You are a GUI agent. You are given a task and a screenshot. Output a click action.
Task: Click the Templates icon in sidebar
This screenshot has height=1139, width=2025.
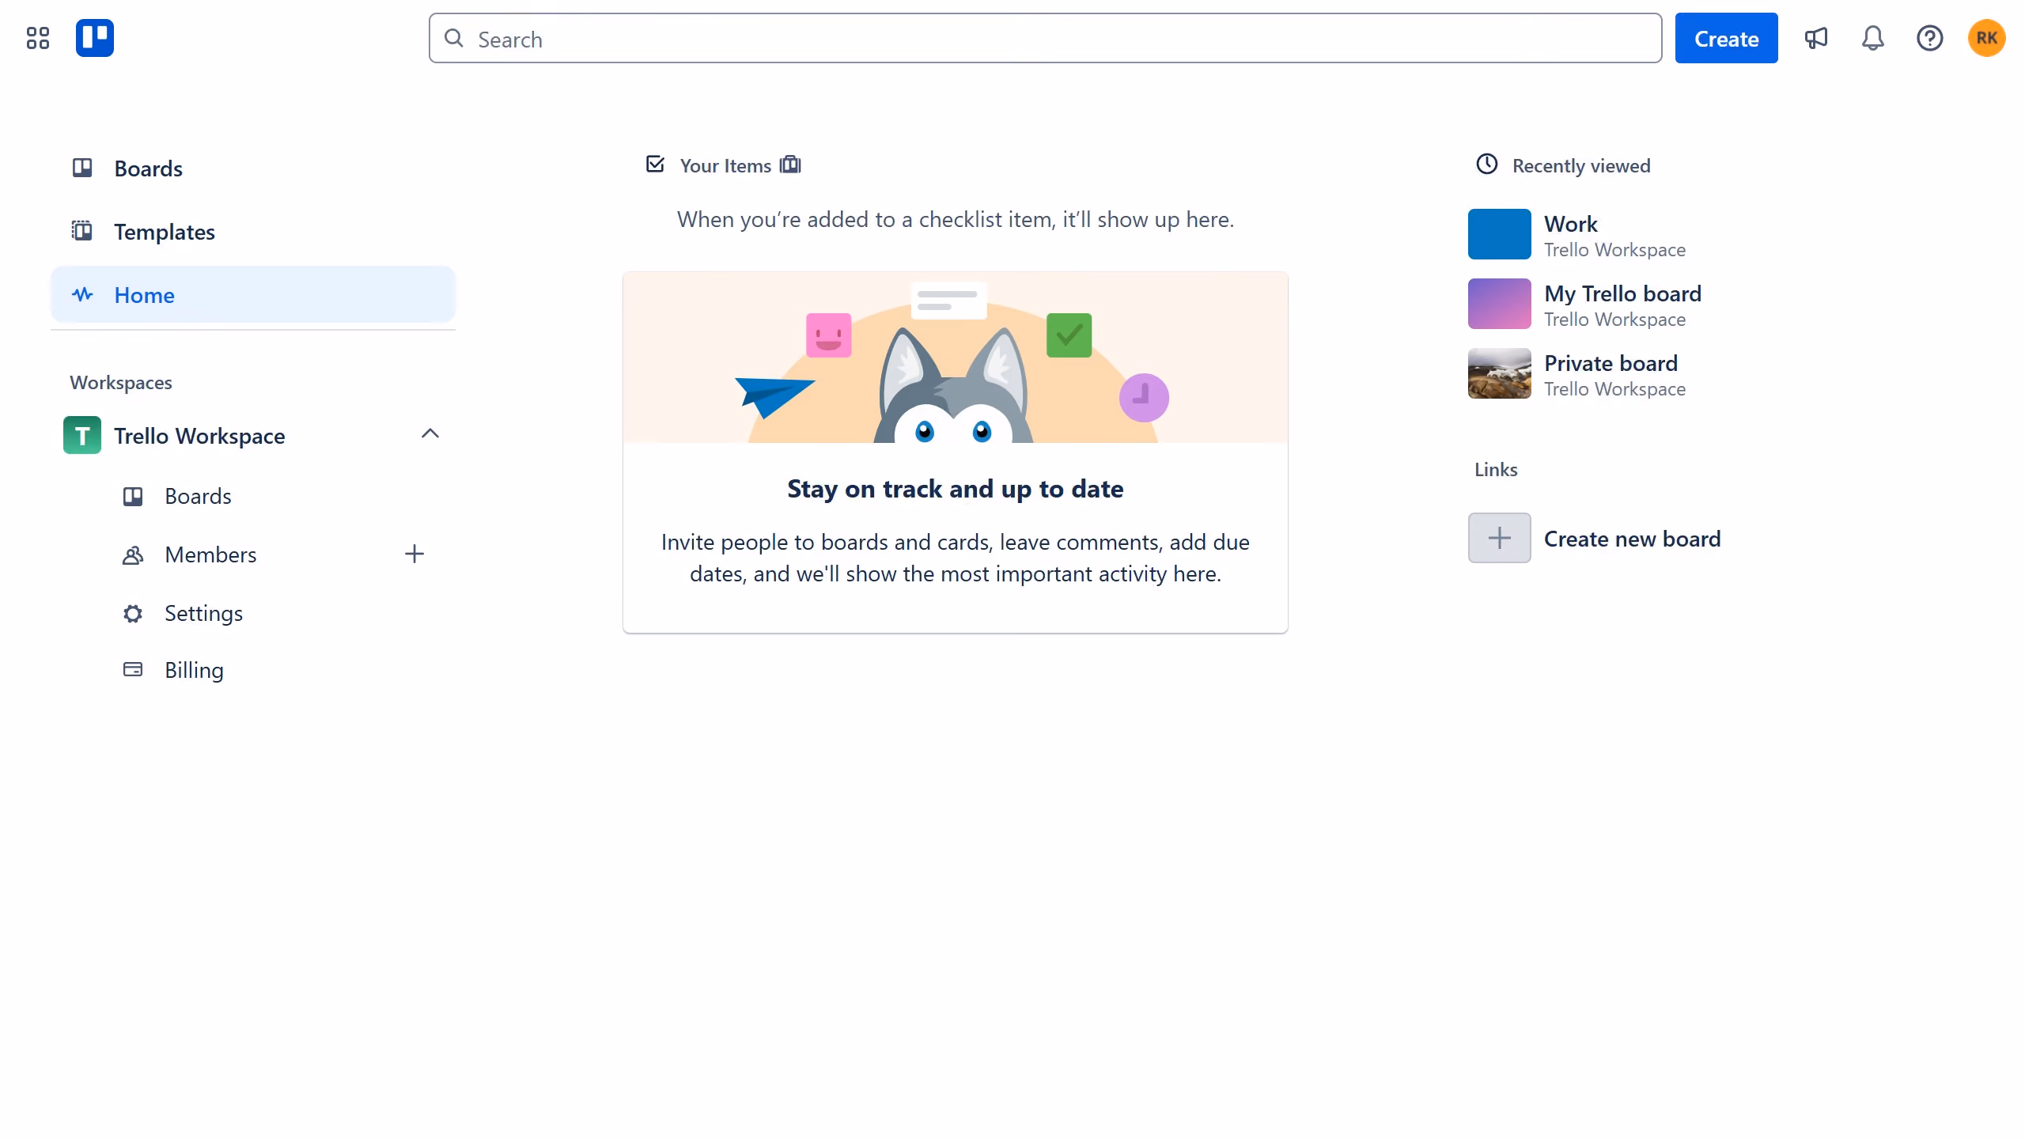[82, 231]
